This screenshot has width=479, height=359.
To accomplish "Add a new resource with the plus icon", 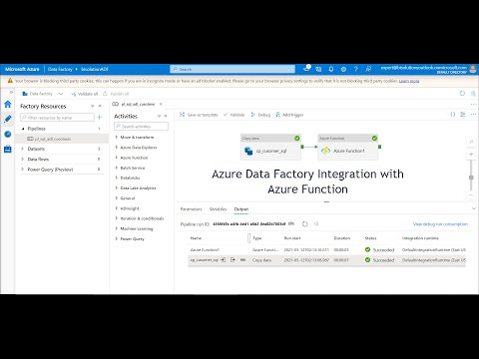I will pos(100,117).
